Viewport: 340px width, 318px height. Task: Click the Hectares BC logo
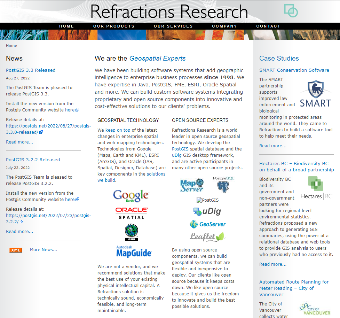click(x=316, y=188)
